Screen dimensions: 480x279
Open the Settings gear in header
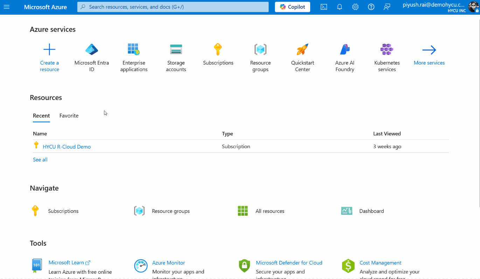[355, 7]
